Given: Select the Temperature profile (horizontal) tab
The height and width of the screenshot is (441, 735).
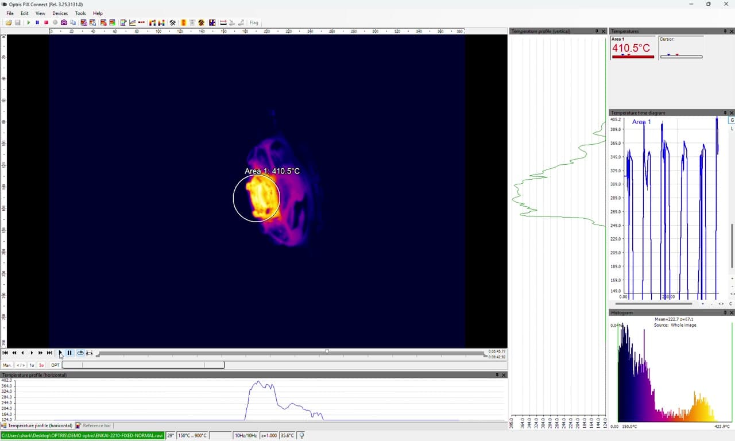Looking at the screenshot, I should [37, 426].
